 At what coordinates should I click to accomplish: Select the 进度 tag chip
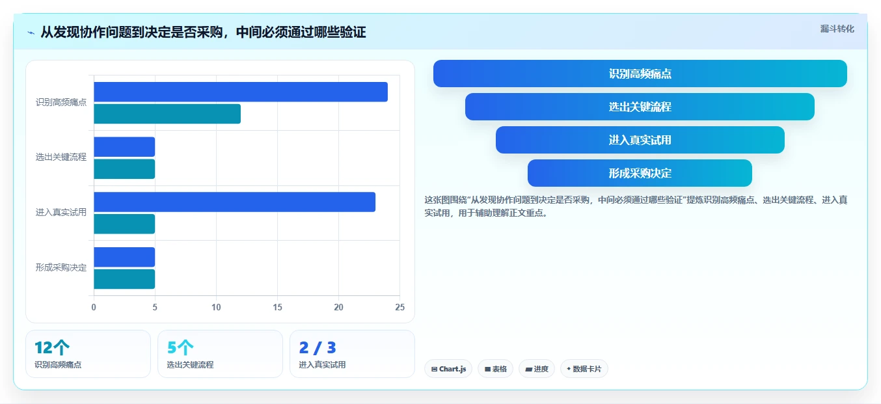click(x=537, y=369)
